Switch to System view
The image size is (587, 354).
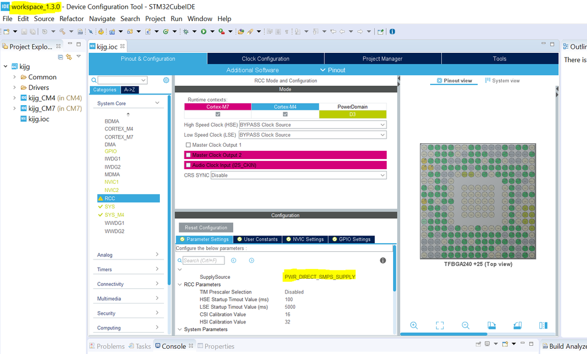point(502,80)
